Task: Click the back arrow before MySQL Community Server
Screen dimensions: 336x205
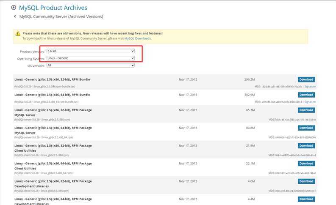Action: click(15, 16)
